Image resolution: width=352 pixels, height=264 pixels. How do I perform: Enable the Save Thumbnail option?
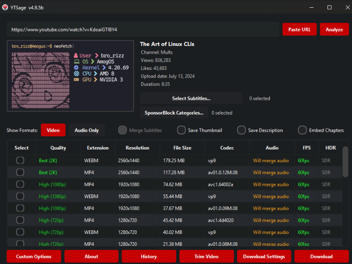coord(181,130)
